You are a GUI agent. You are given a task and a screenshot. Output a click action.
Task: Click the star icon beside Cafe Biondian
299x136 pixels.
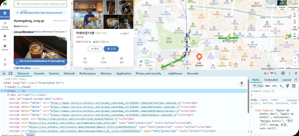coord(65,67)
